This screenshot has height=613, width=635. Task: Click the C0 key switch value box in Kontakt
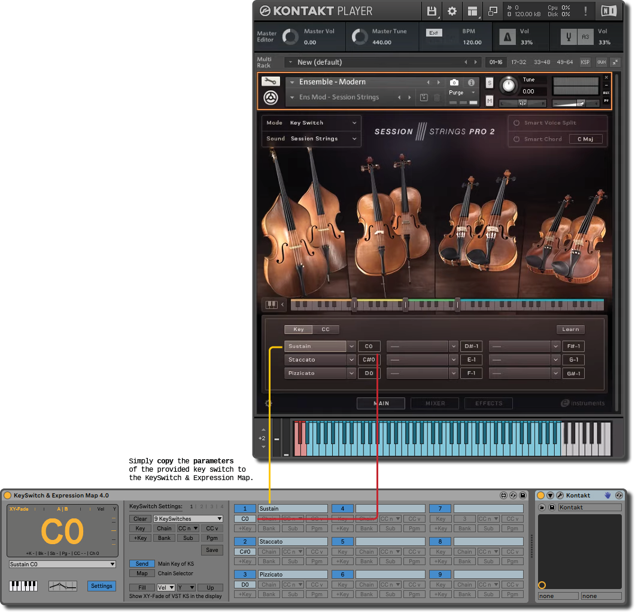click(369, 347)
